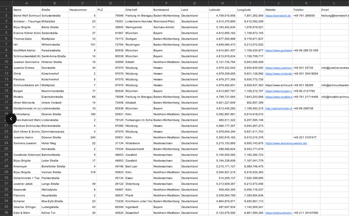Select the 'Reutlingen' city cell
The height and width of the screenshot is (216, 349).
(139, 45)
